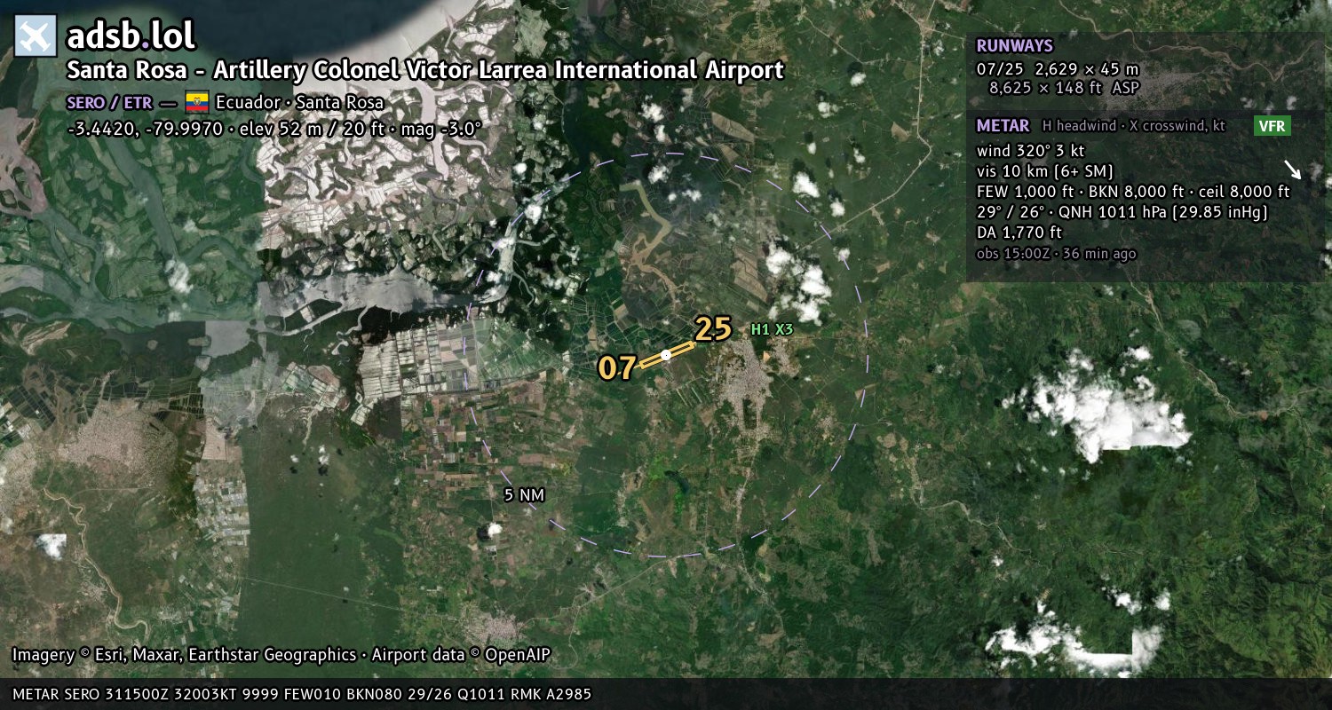Select the coordinates and elevation line
Image resolution: width=1332 pixels, height=710 pixels.
(274, 128)
